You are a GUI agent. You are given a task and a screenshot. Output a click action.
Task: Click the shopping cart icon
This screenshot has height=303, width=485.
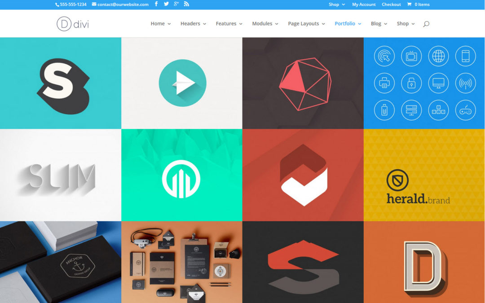(409, 4)
